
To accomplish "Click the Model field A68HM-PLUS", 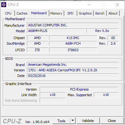I will pos(56,31).
